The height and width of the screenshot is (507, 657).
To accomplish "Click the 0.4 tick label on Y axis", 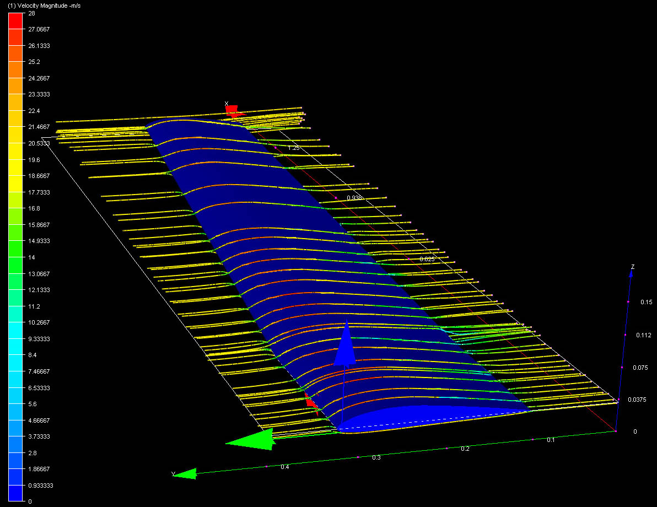I will coord(284,467).
